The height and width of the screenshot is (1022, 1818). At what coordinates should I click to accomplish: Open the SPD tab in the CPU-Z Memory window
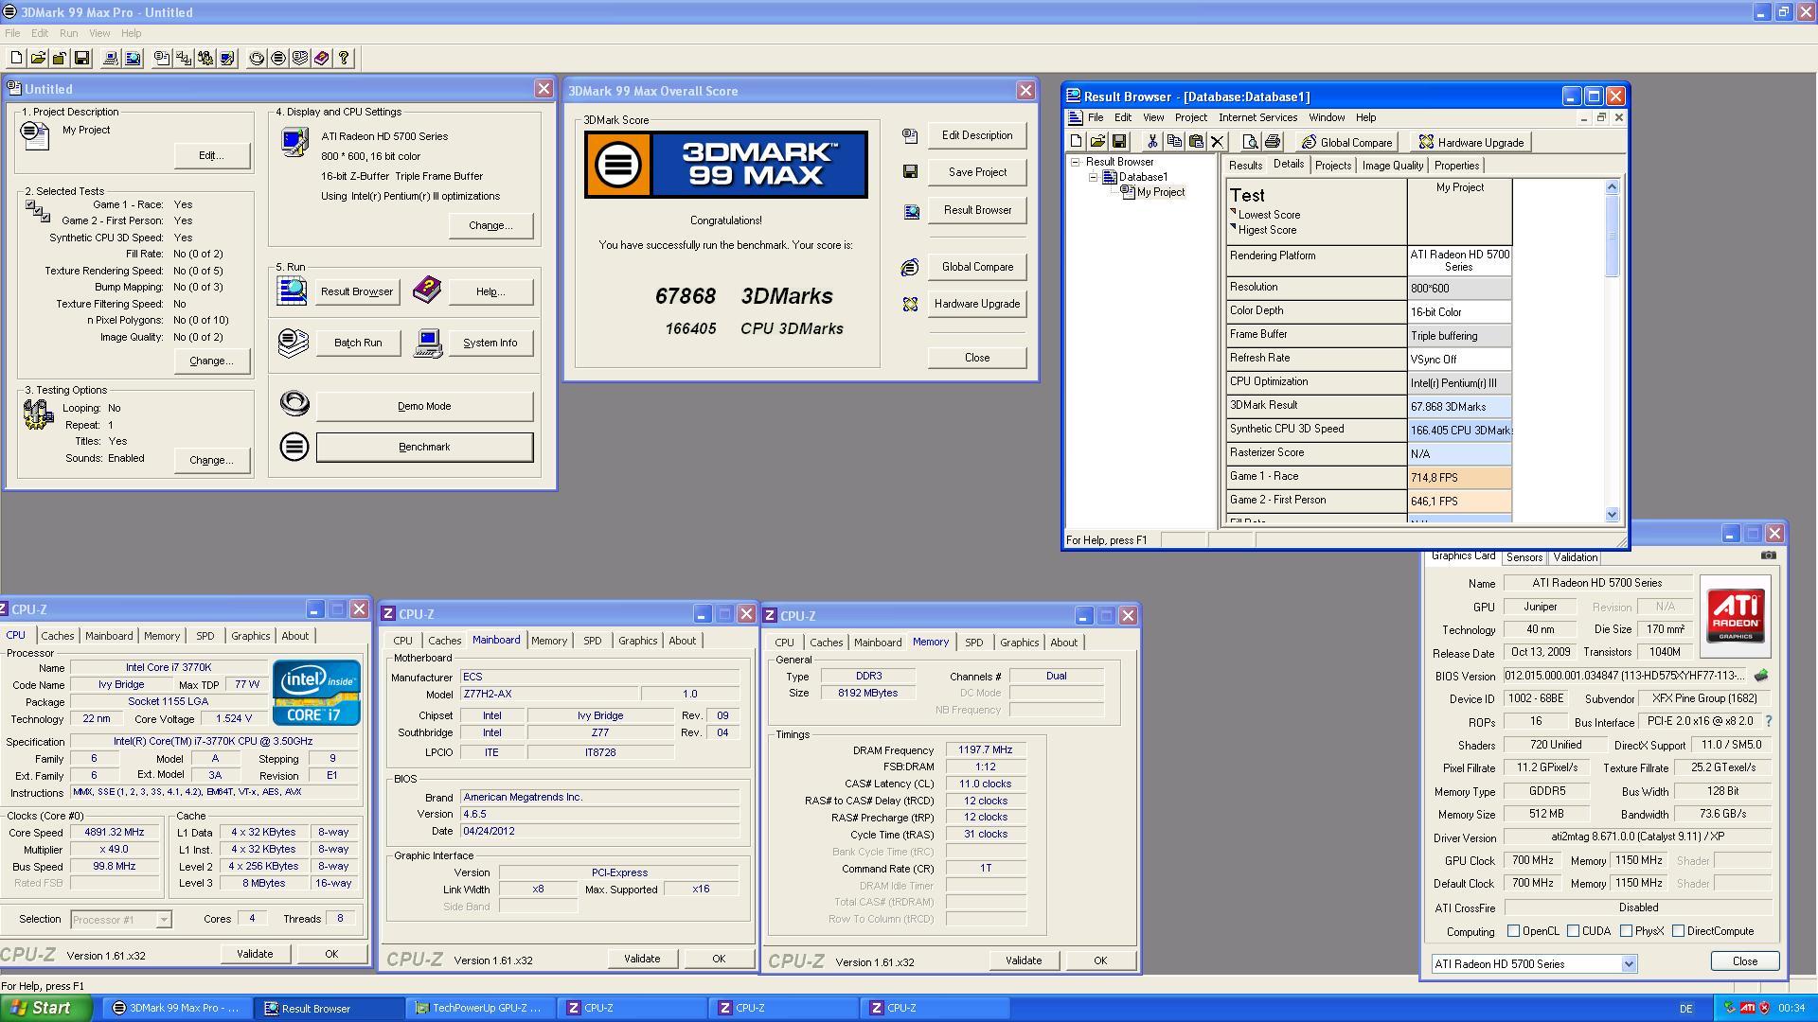click(973, 643)
